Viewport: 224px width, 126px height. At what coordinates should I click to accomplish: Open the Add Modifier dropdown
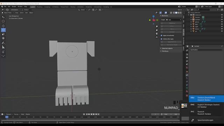[206, 50]
